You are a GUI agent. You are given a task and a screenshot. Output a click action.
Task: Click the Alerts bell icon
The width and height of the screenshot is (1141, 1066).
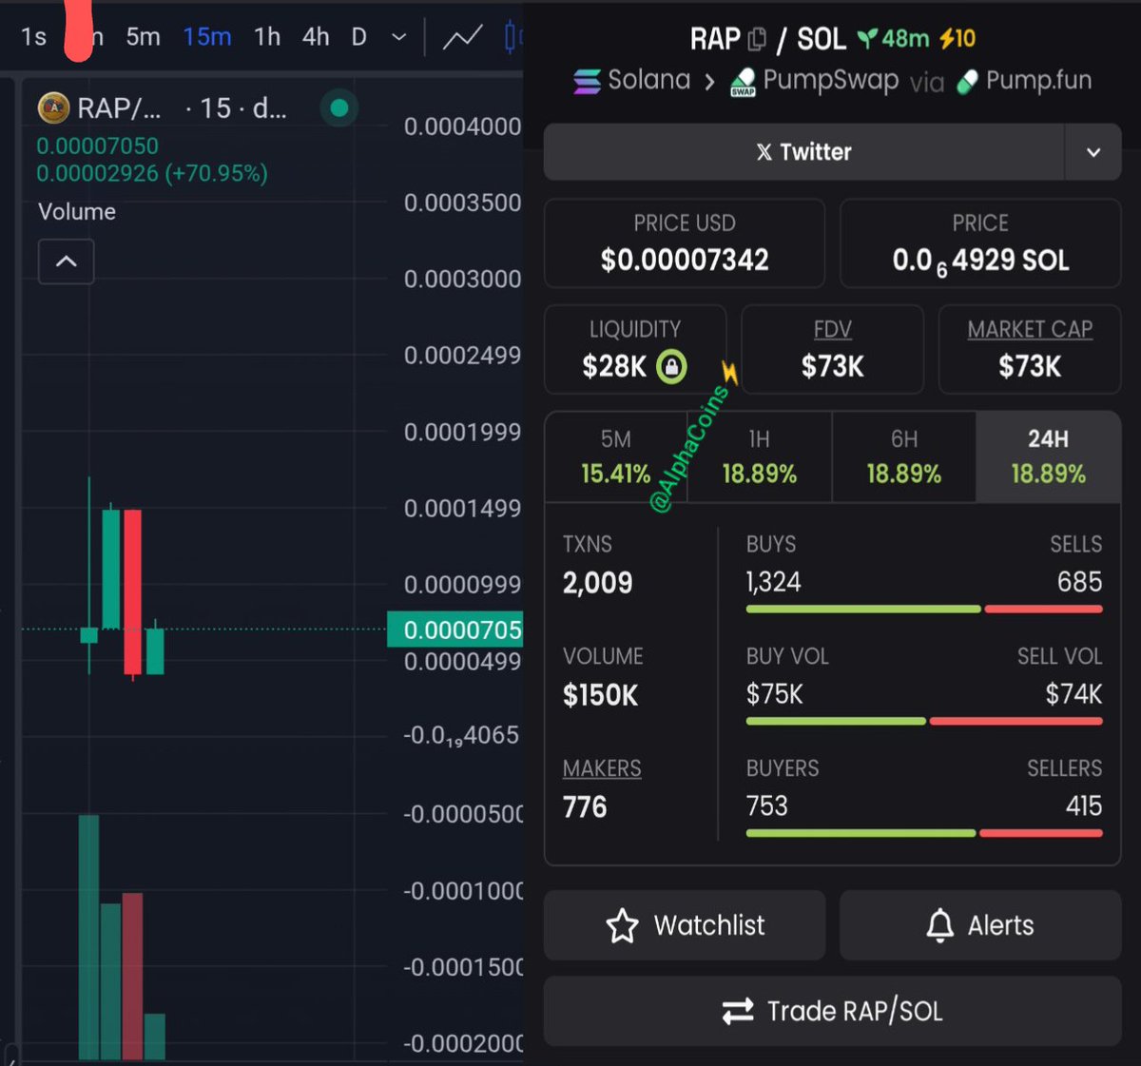tap(939, 925)
